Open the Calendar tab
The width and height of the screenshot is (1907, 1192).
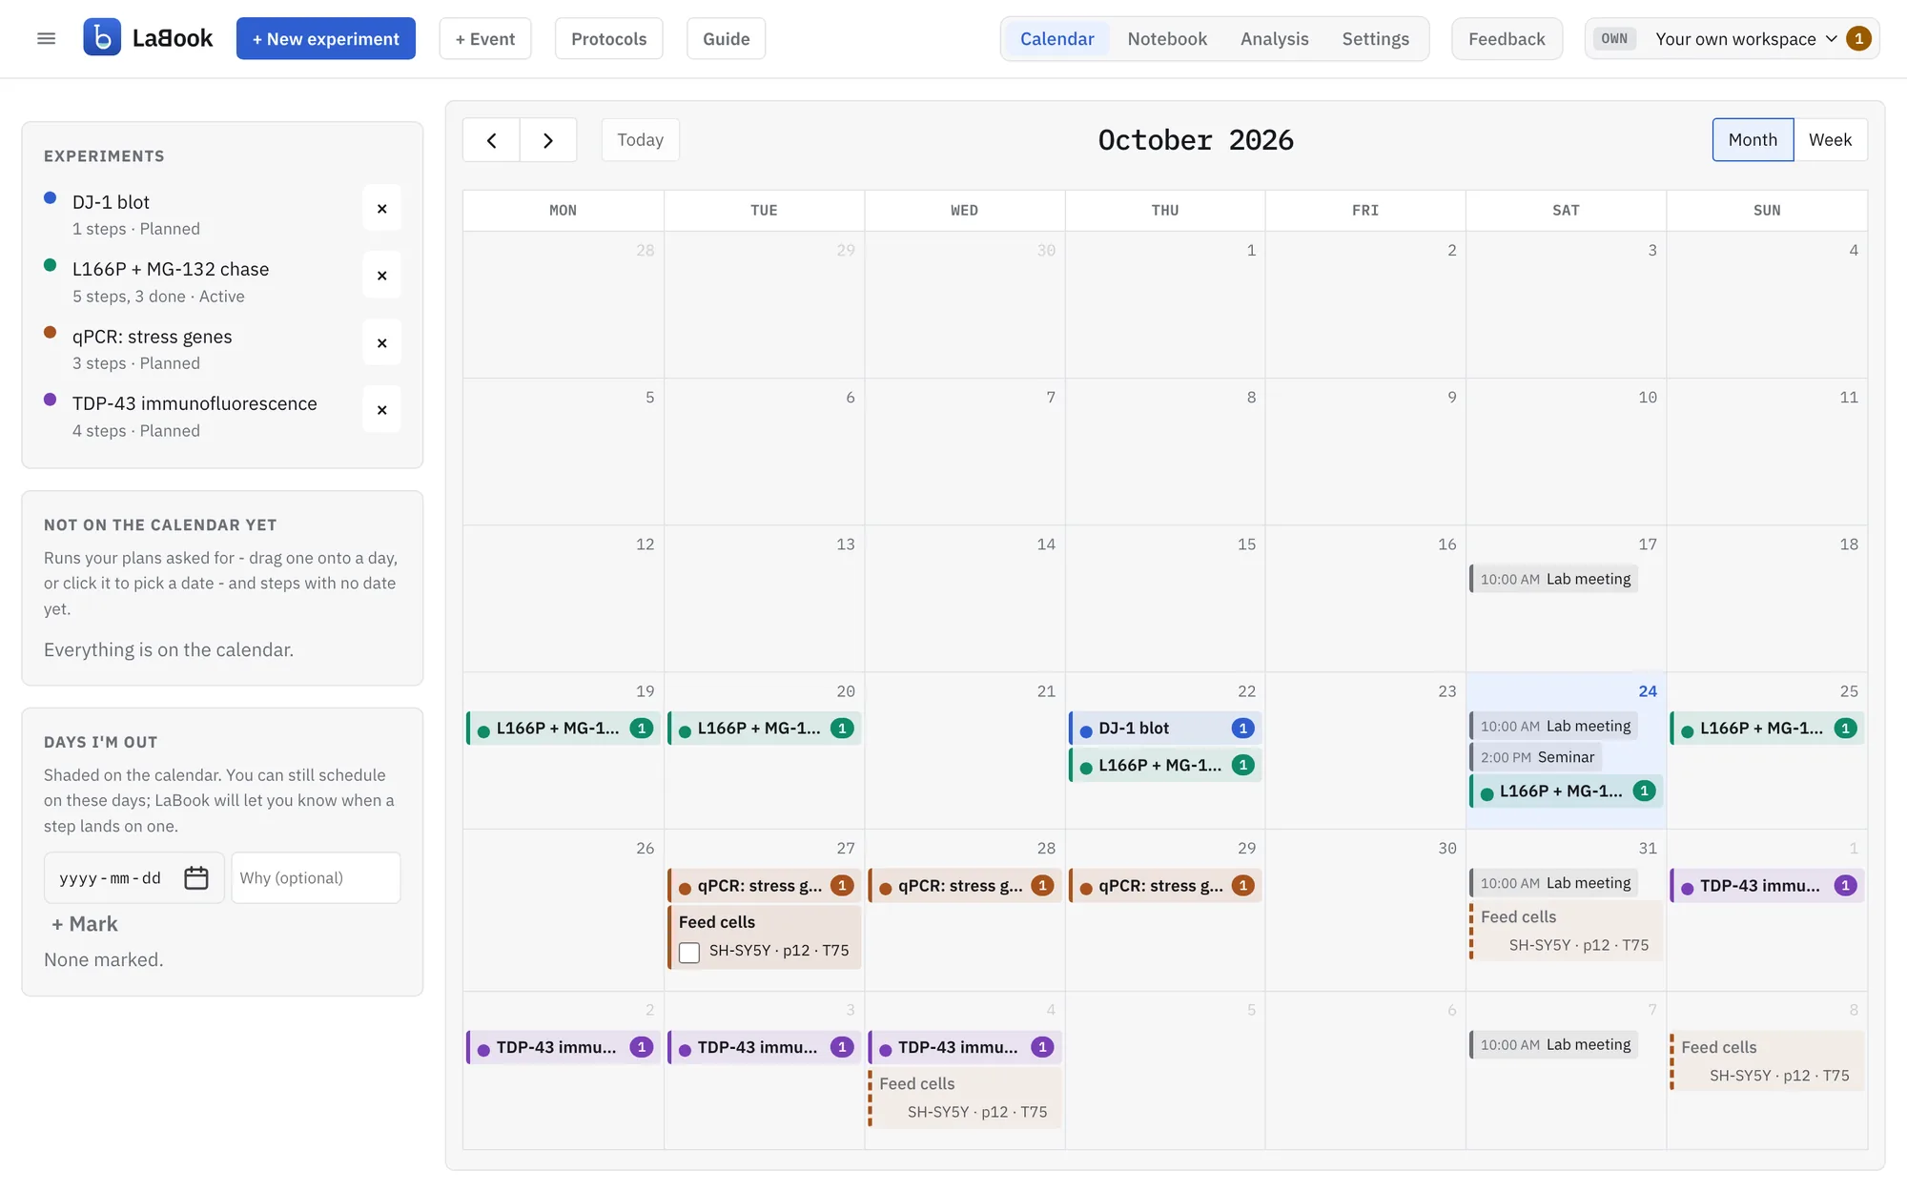[1056, 39]
